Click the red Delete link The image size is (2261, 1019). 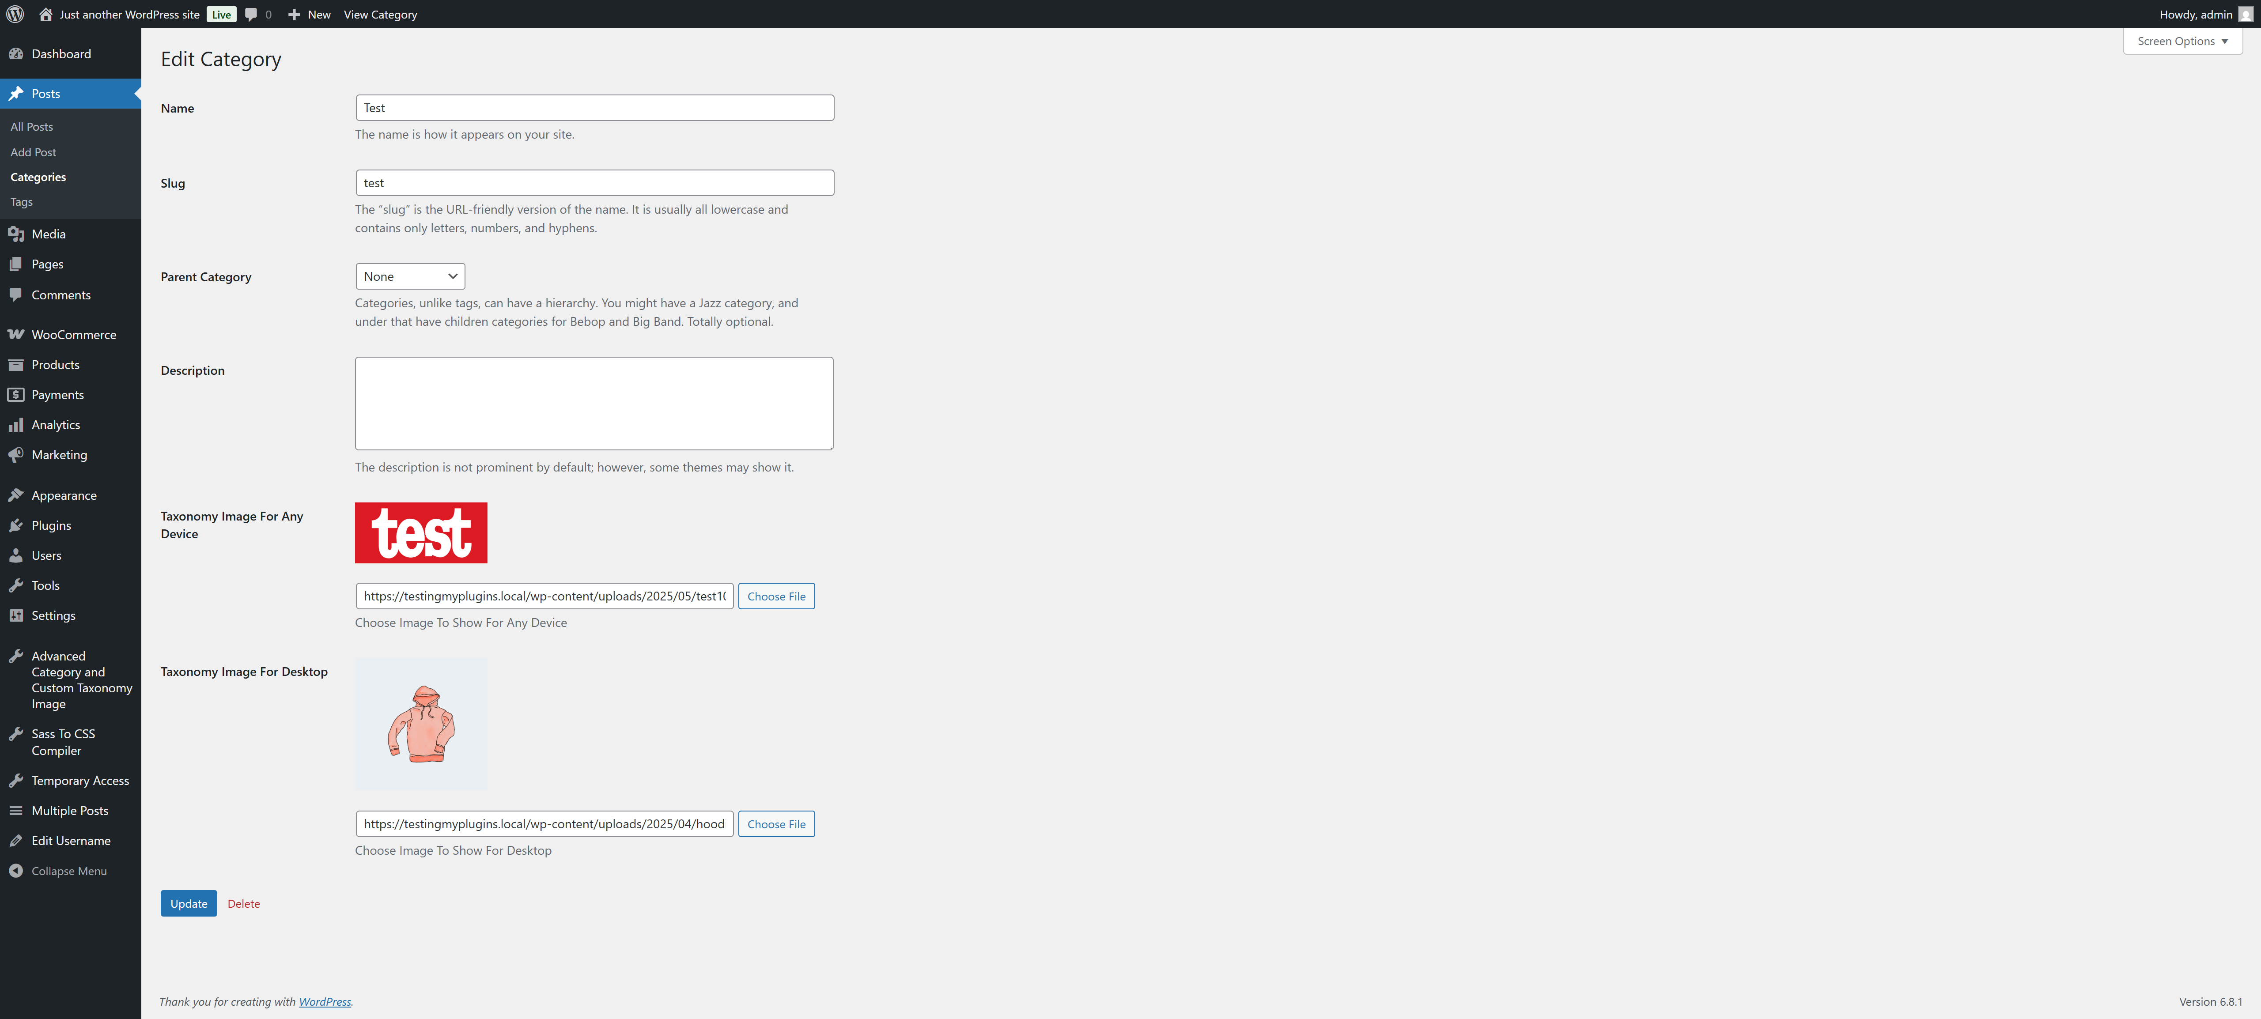point(243,903)
